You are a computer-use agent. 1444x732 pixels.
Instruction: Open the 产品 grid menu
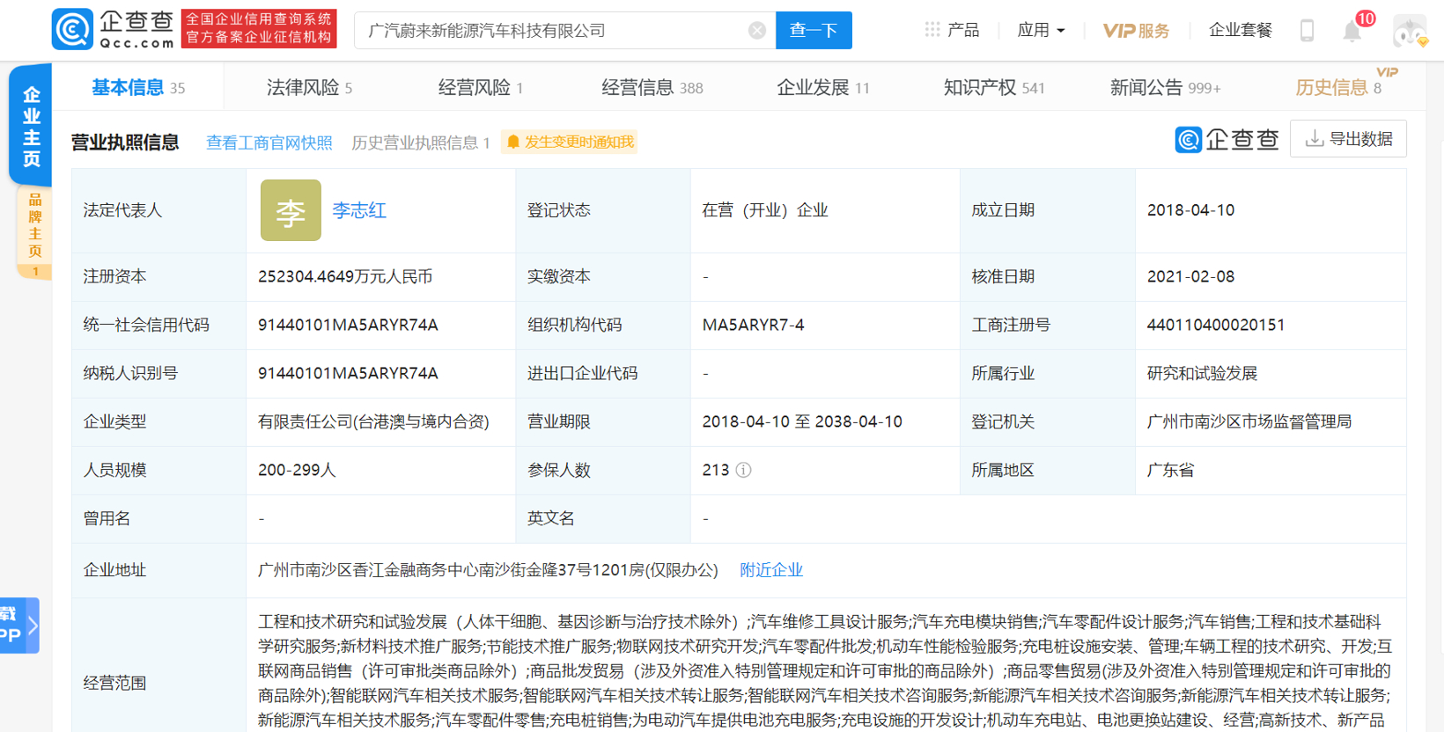[952, 30]
